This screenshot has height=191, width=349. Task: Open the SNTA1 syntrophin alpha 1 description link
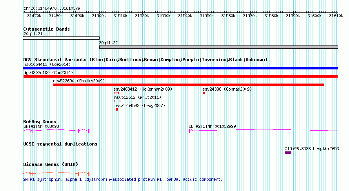123,179
